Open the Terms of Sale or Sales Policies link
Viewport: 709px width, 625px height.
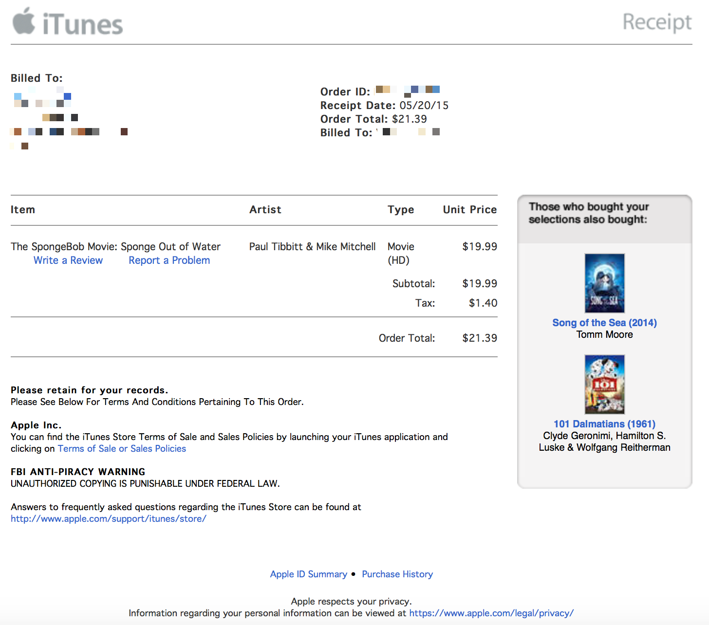[122, 448]
